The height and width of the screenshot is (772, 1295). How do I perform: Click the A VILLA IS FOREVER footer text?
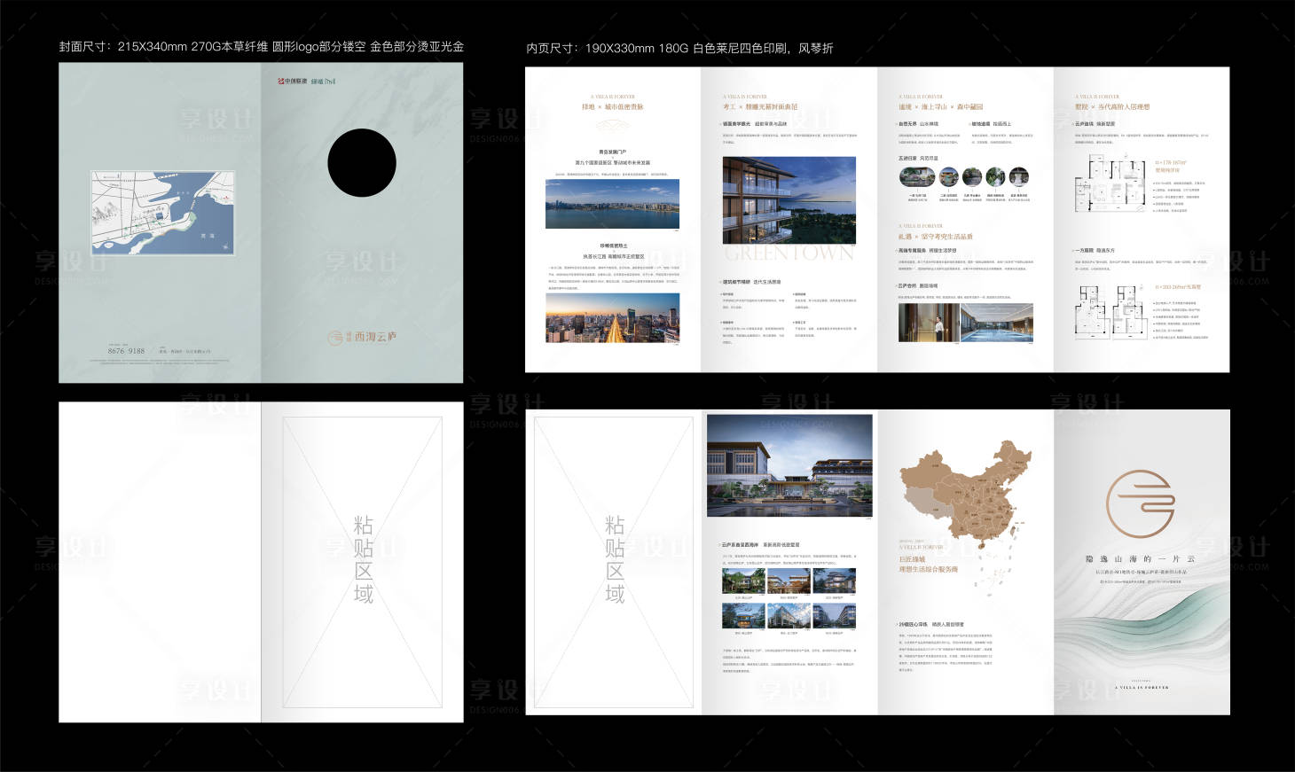[1142, 688]
